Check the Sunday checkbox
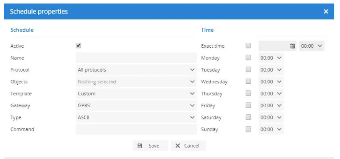The width and height of the screenshot is (340, 159). coord(248,129)
